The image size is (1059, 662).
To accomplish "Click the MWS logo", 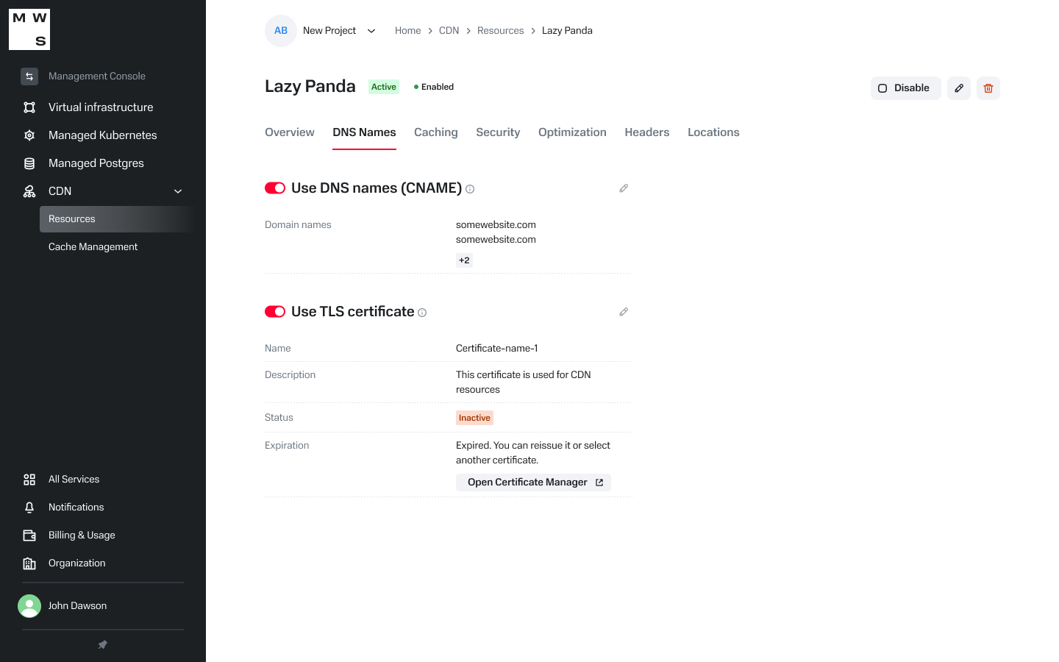I will pos(29,29).
